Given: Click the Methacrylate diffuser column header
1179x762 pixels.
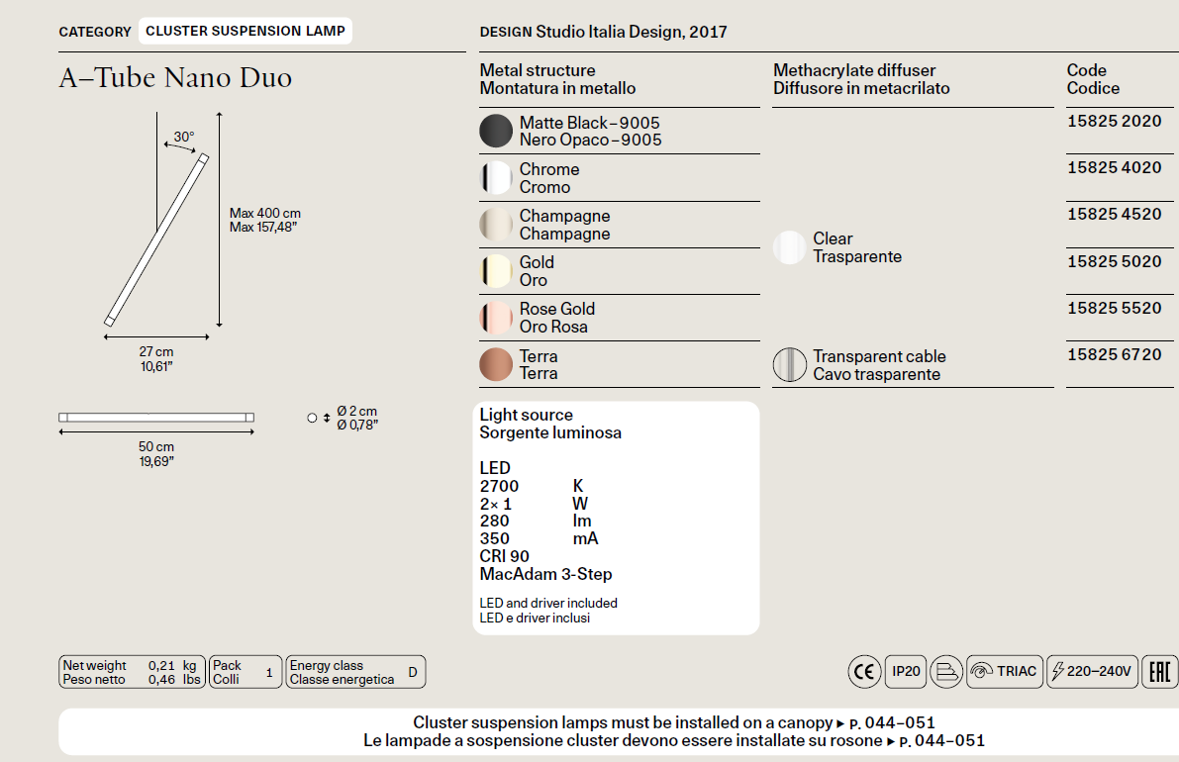Looking at the screenshot, I should [861, 79].
